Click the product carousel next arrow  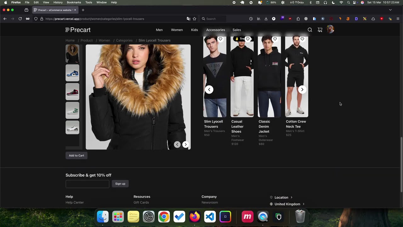[302, 90]
